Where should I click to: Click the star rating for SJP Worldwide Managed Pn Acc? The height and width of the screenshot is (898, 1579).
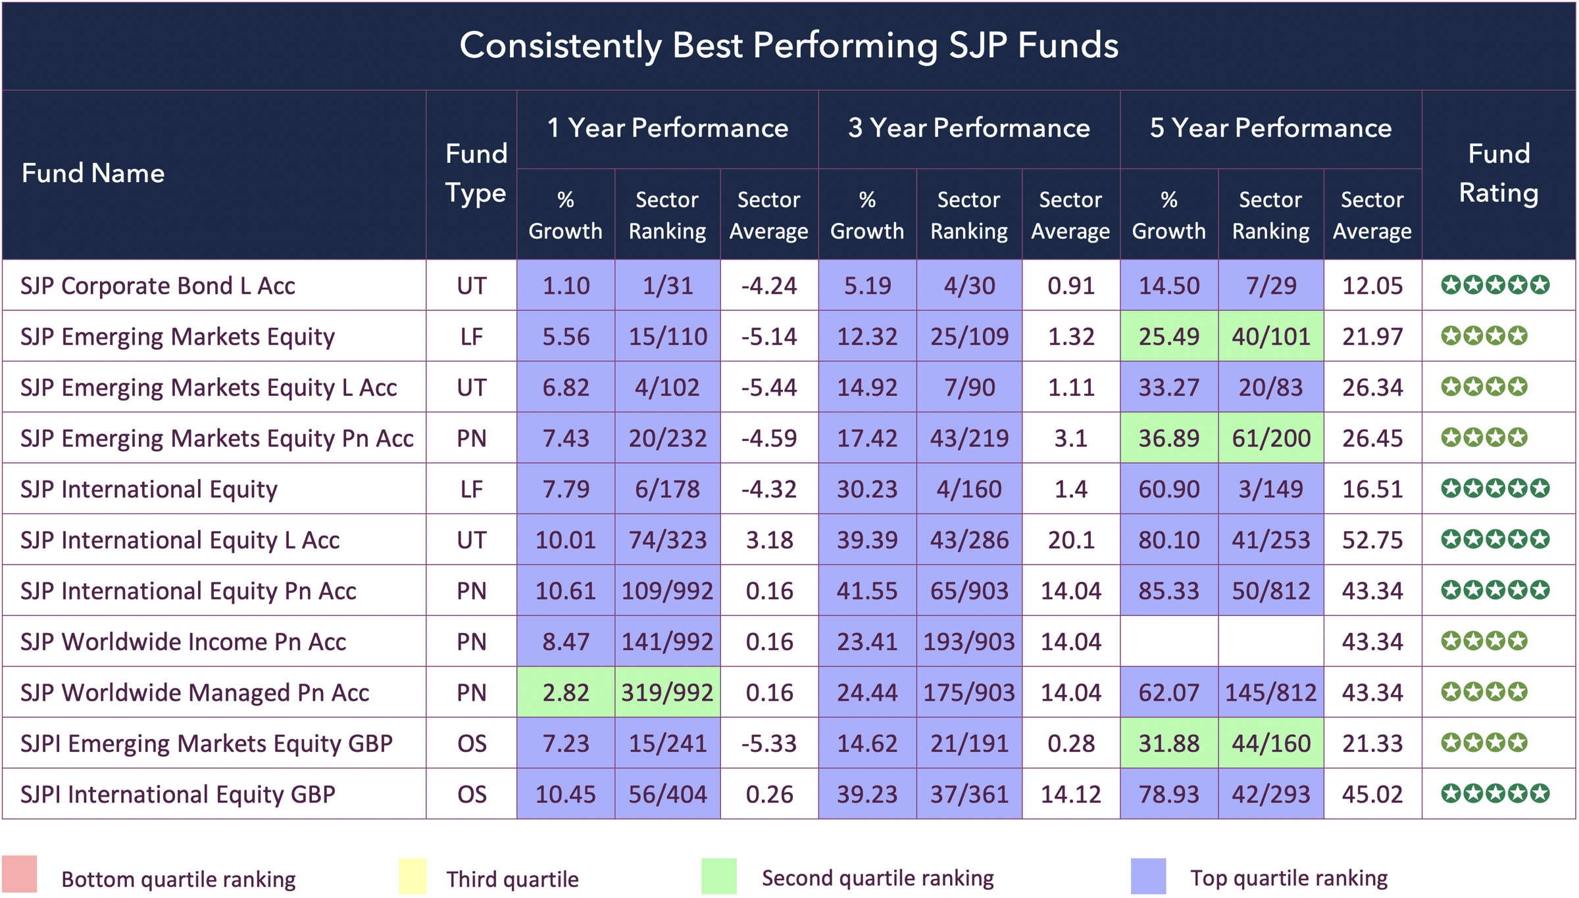tap(1484, 692)
